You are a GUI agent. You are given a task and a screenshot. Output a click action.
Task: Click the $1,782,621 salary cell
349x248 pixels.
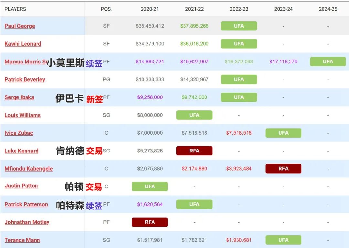(194, 240)
